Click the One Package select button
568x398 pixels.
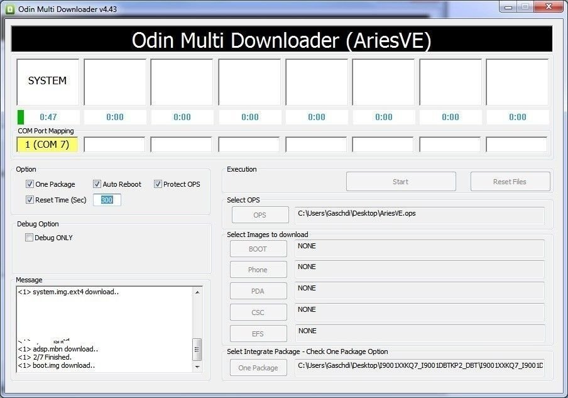pyautogui.click(x=258, y=368)
